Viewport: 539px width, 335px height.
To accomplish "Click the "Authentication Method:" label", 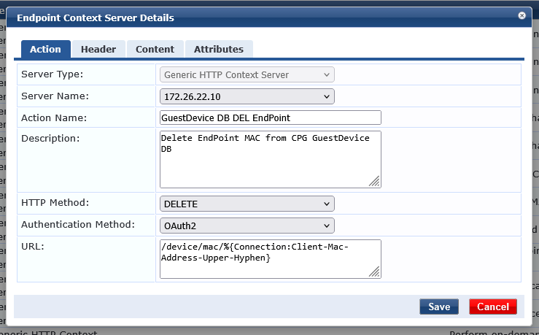I will click(x=78, y=225).
